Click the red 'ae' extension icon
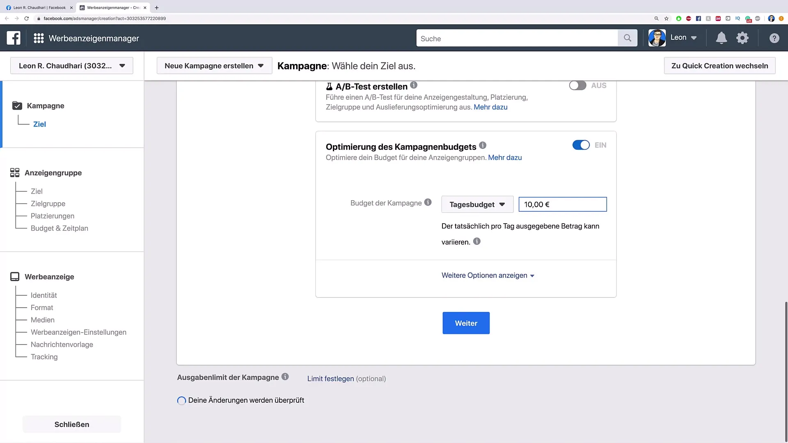Image resolution: width=788 pixels, height=443 pixels. 718,18
